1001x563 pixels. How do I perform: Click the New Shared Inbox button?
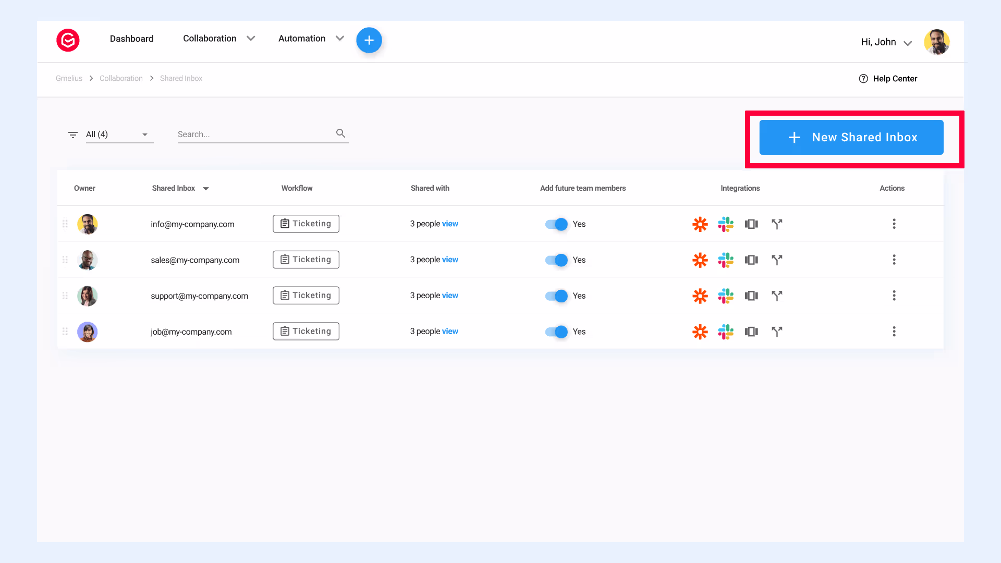coord(851,137)
